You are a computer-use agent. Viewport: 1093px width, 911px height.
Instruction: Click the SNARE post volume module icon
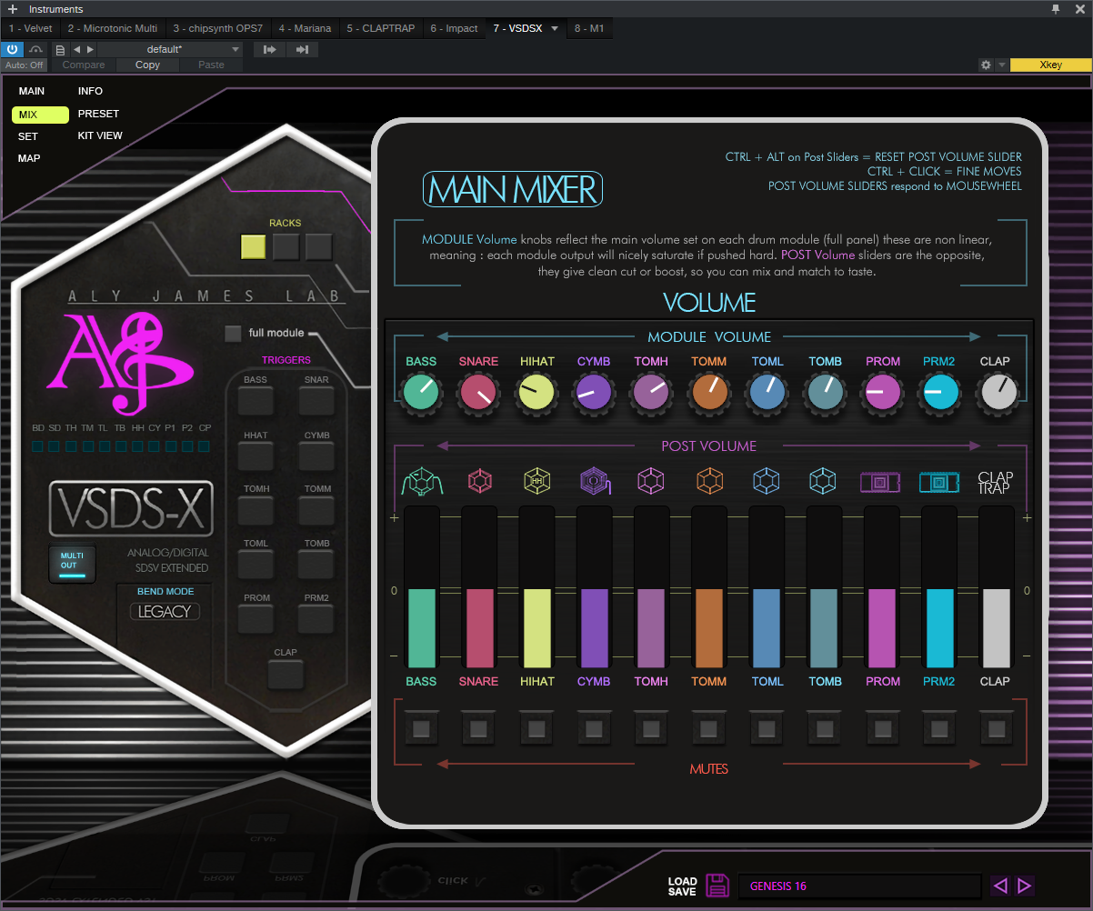point(478,481)
